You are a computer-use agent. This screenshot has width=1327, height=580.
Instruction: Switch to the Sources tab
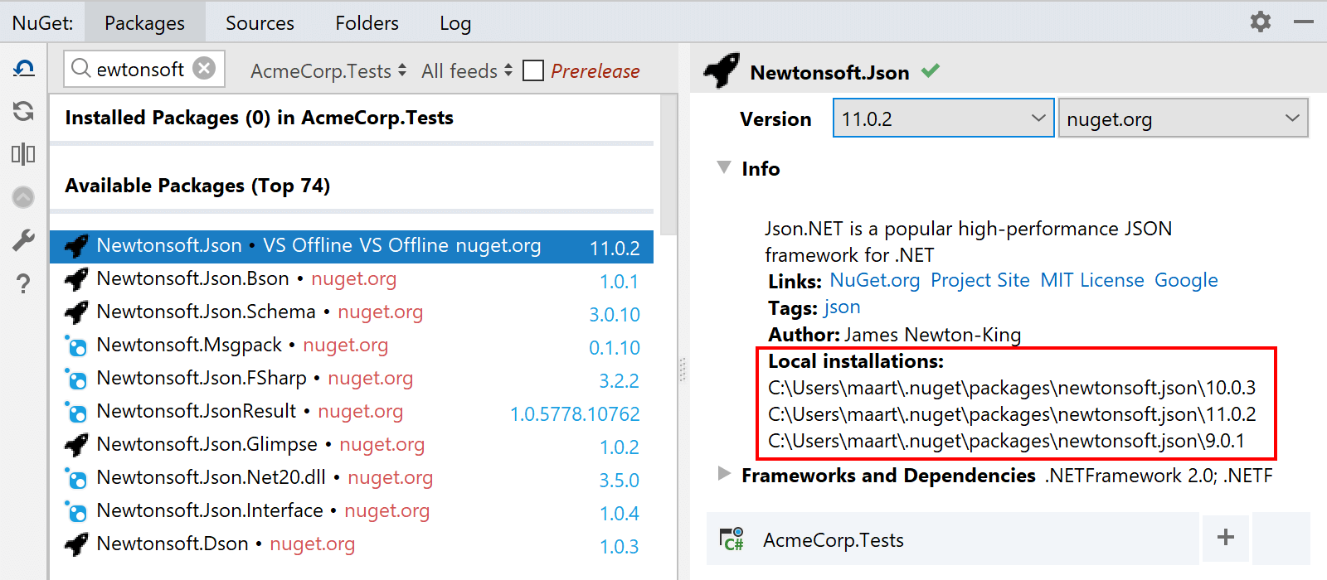(x=260, y=23)
